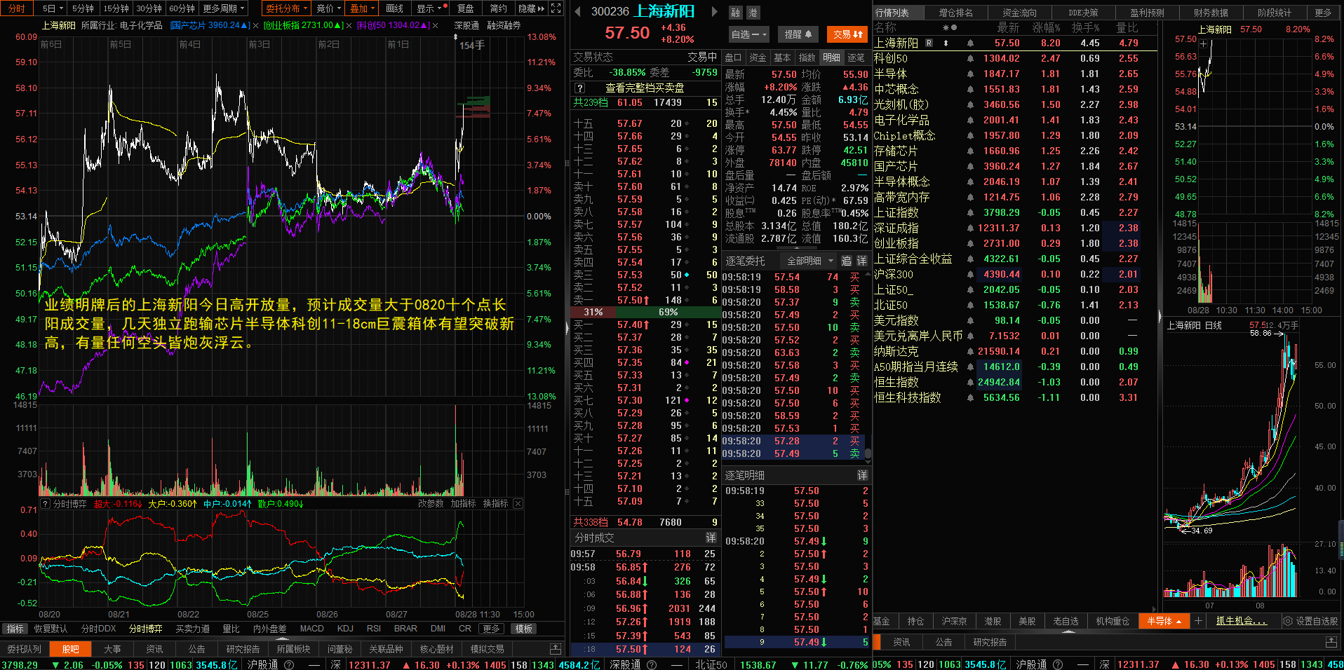The height and width of the screenshot is (670, 1344).
Task: Toggle the 分时 intraday view
Action: click(17, 8)
